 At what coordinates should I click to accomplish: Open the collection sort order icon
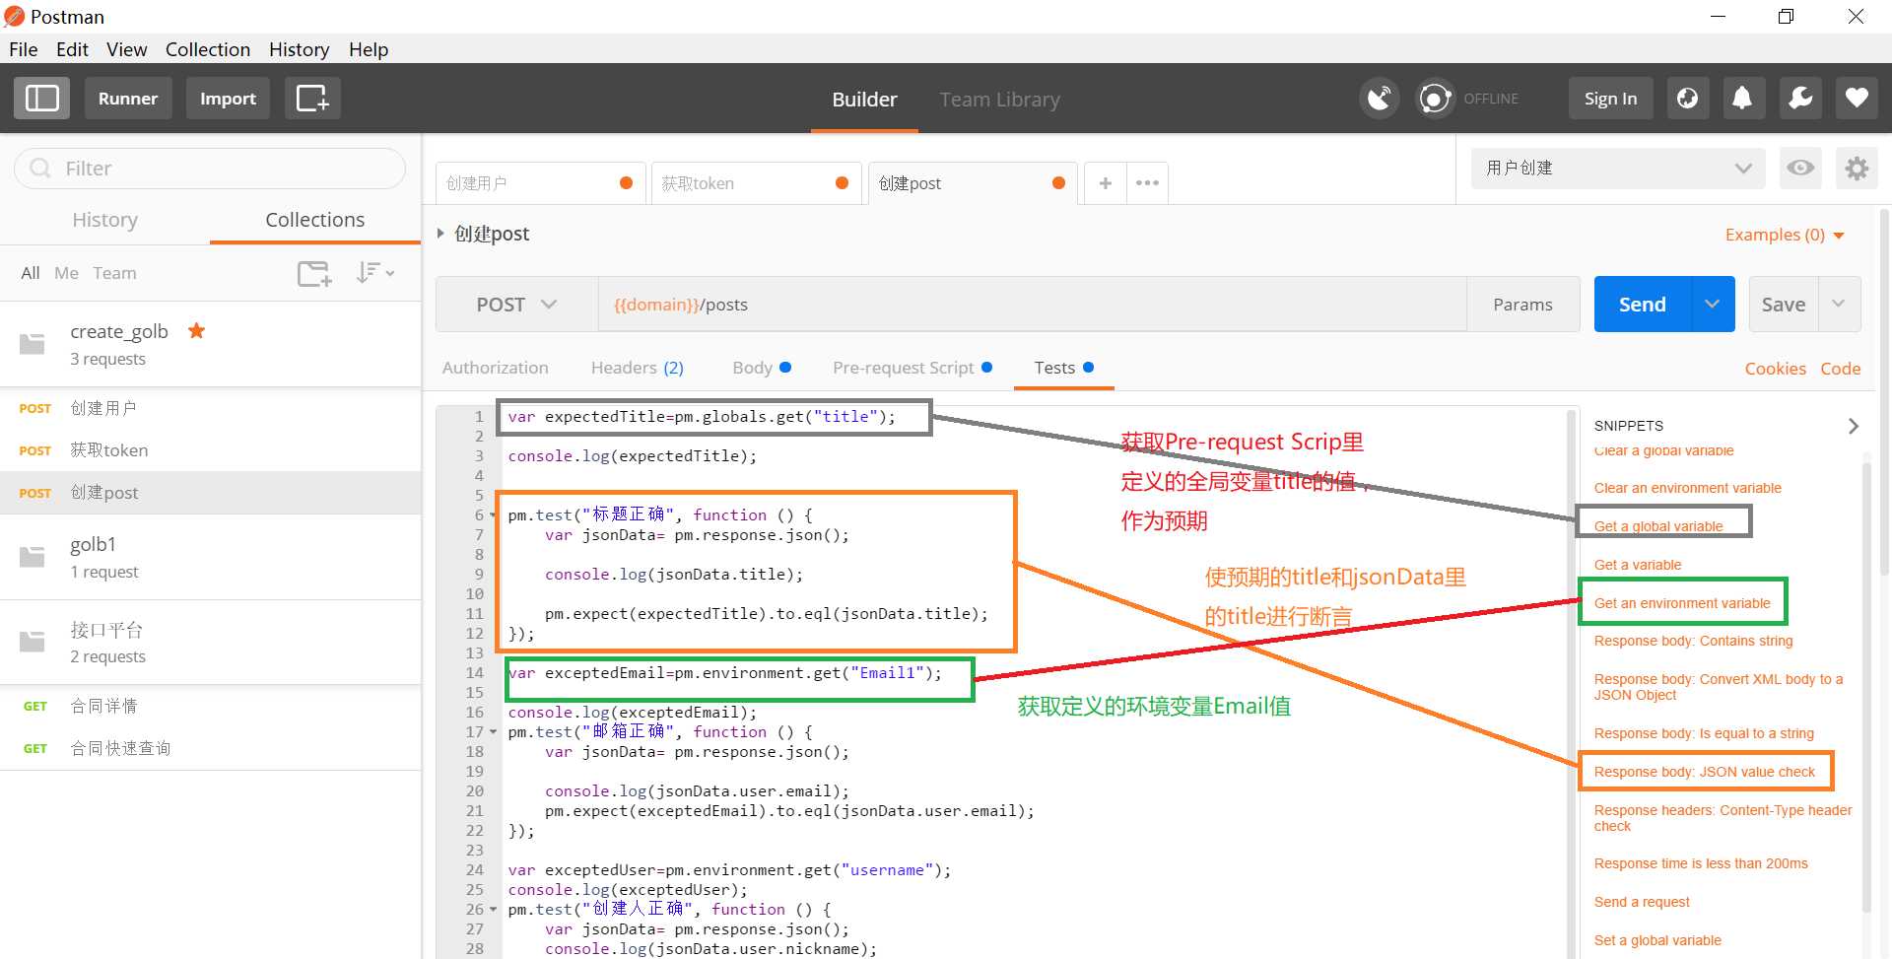coord(374,273)
